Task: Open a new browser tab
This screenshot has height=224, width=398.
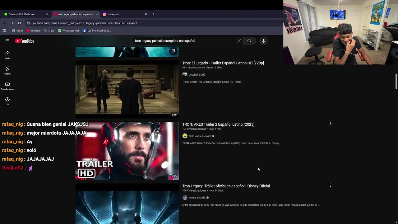Action: coord(153,14)
